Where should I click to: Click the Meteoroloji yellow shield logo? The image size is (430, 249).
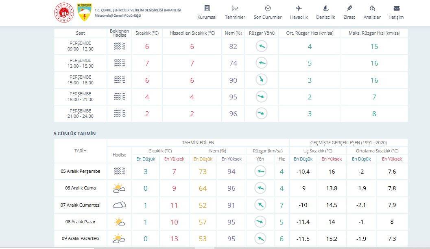(85, 13)
